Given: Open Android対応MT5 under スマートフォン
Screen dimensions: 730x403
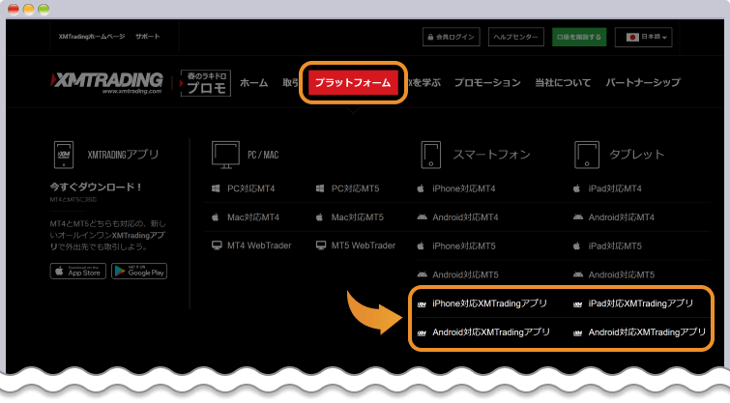Looking at the screenshot, I should coord(465,274).
